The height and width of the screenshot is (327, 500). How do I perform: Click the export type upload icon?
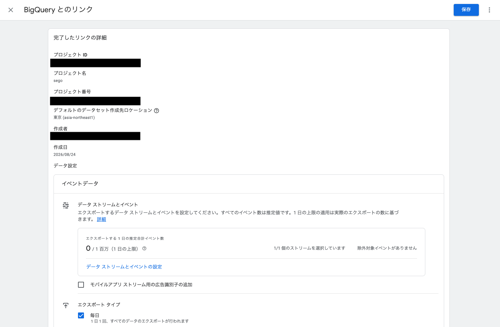pyautogui.click(x=66, y=306)
